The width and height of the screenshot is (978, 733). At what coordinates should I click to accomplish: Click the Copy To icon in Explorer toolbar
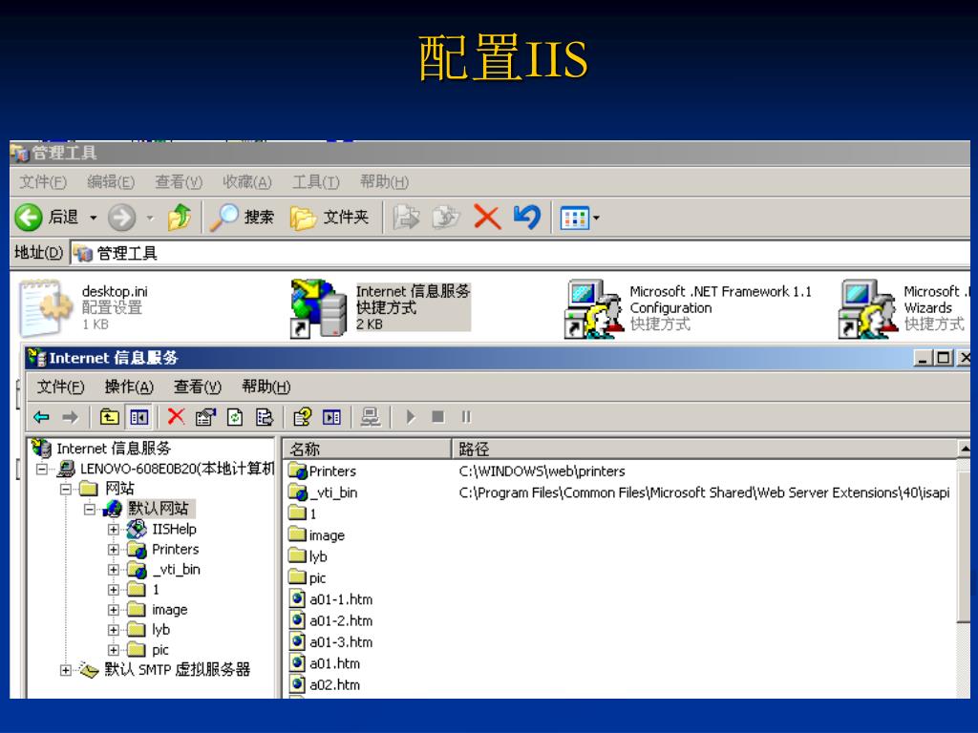(x=446, y=218)
